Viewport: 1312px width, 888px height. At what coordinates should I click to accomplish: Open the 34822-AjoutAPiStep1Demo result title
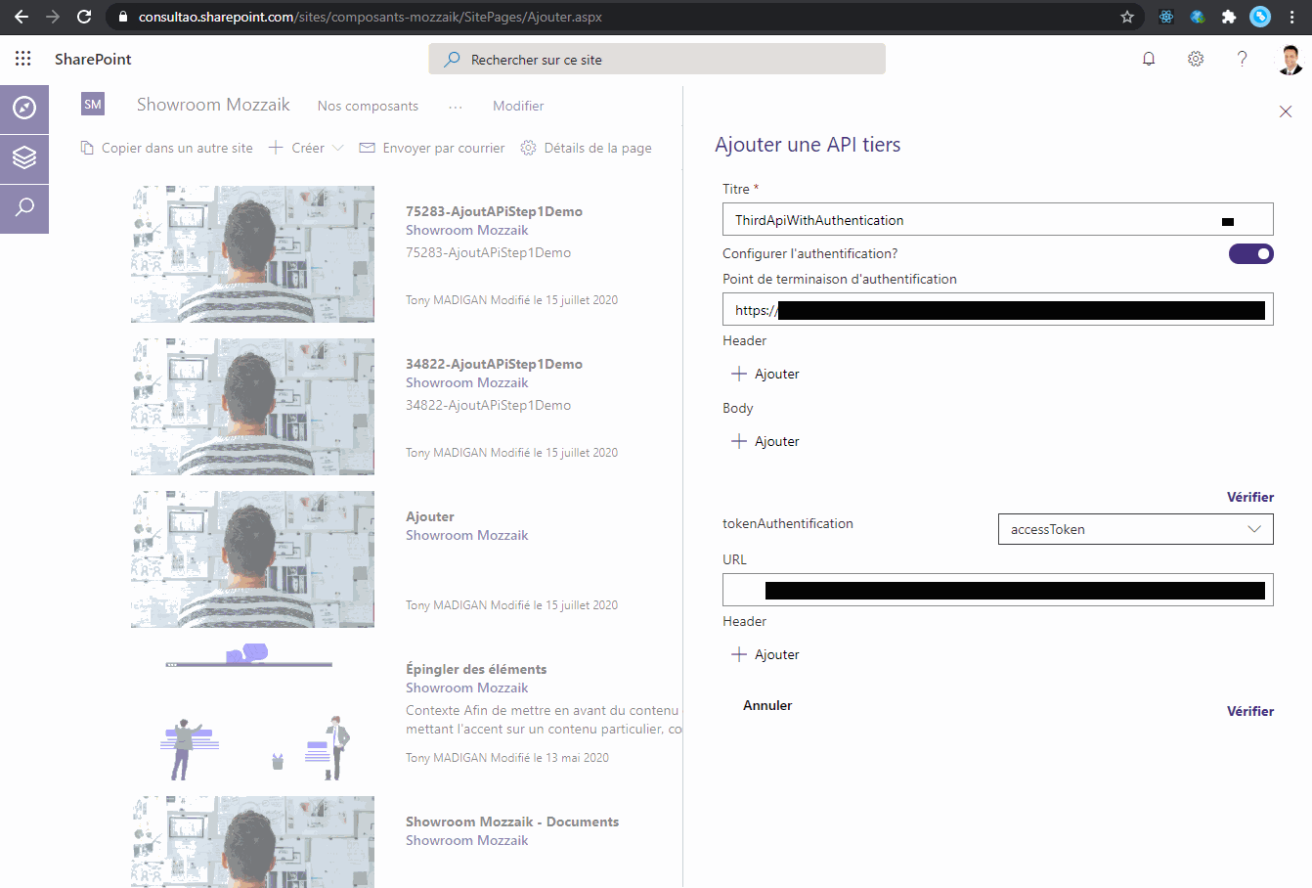494,364
